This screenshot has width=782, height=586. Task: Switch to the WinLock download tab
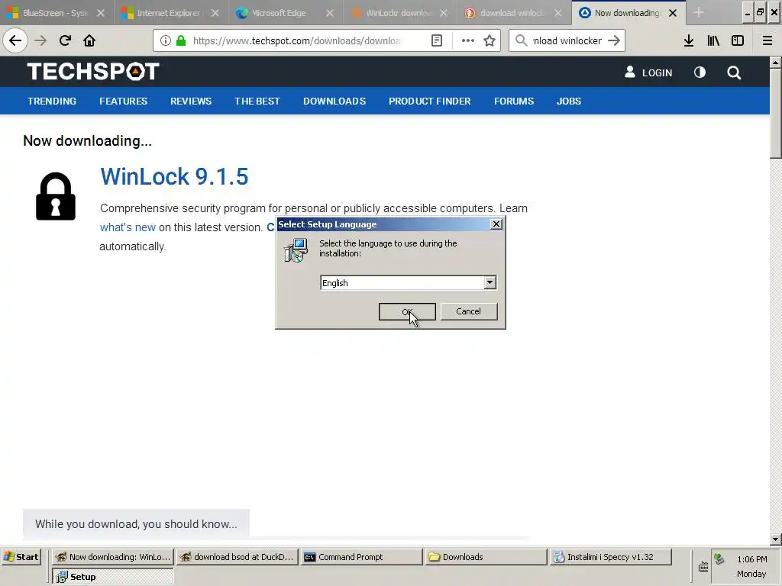tap(399, 12)
